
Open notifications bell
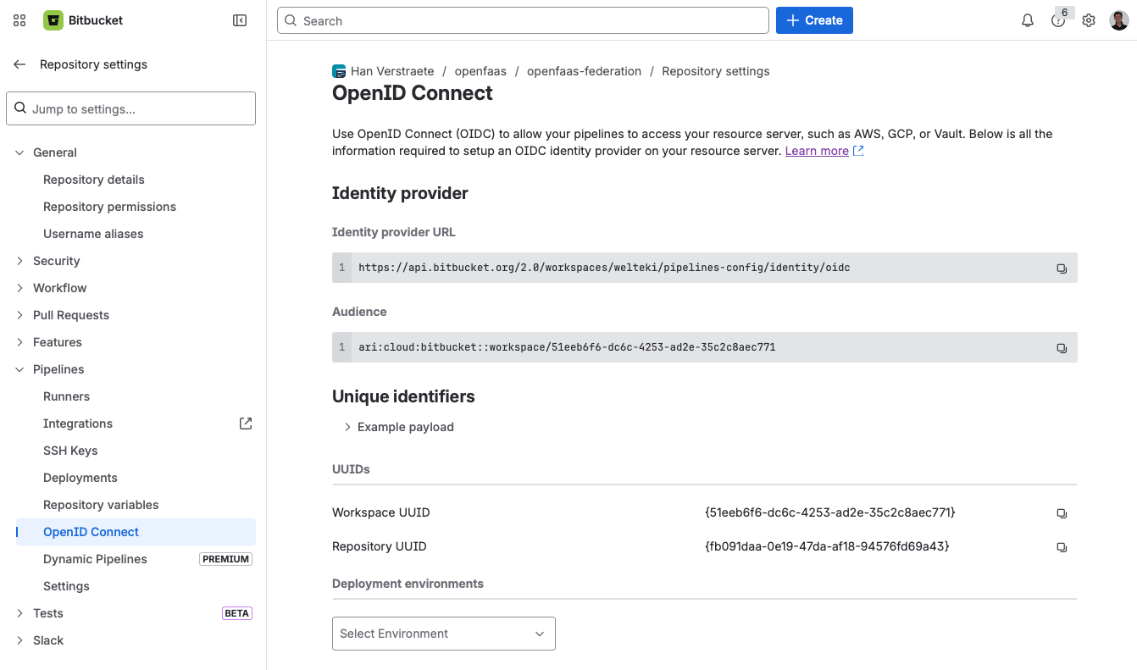pyautogui.click(x=1028, y=19)
